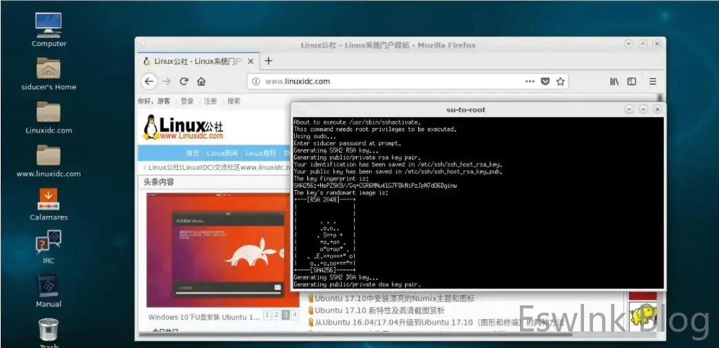Close the Linux公社 tab
Image resolution: width=719 pixels, height=348 pixels.
pos(251,61)
